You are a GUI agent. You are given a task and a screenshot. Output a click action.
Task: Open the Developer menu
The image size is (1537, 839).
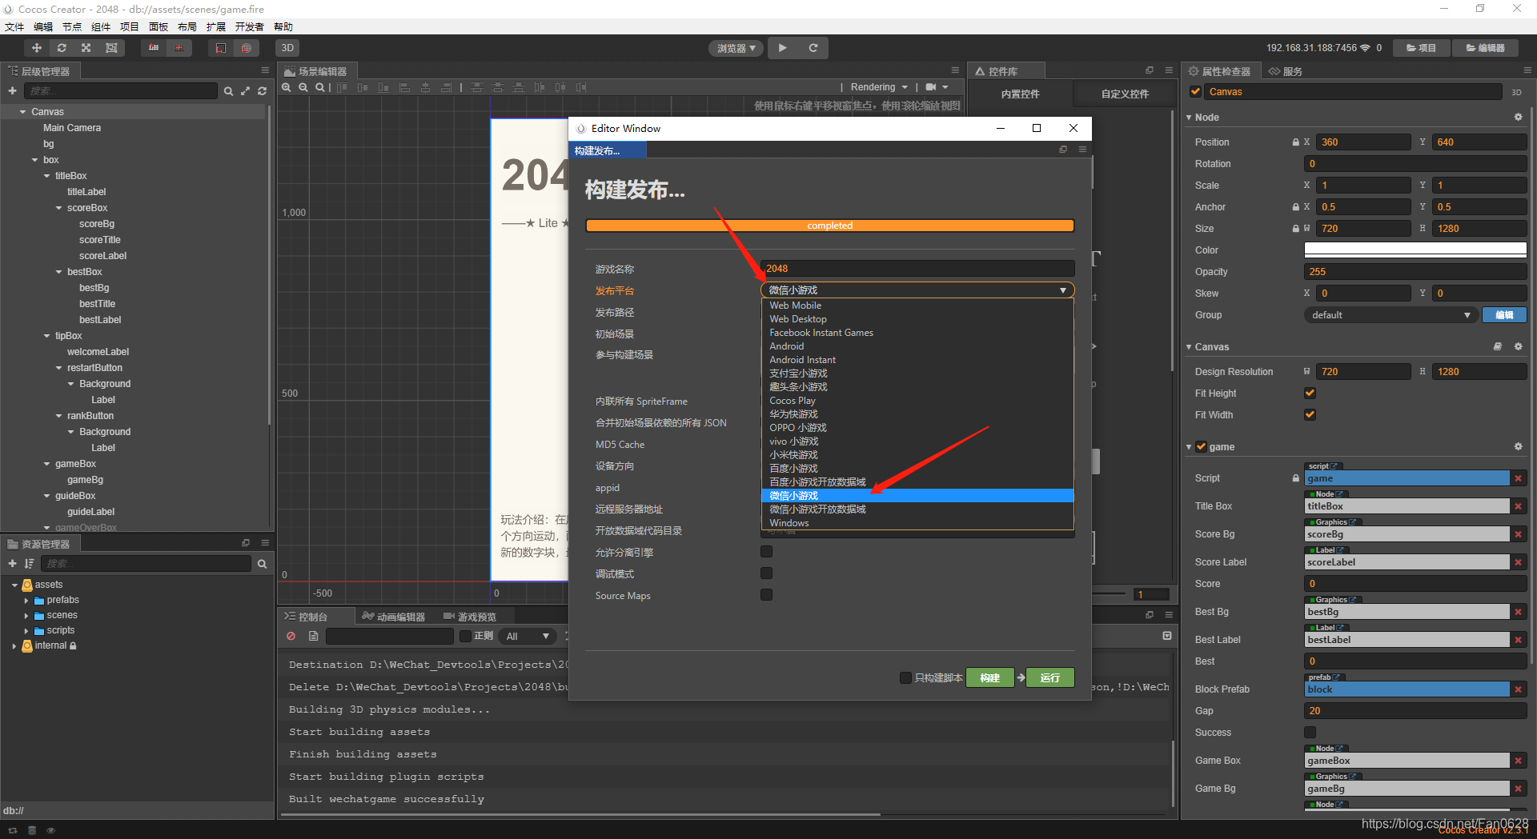coord(249,27)
